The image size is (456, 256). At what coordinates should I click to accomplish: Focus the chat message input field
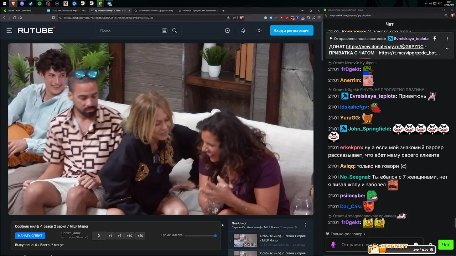(x=374, y=245)
